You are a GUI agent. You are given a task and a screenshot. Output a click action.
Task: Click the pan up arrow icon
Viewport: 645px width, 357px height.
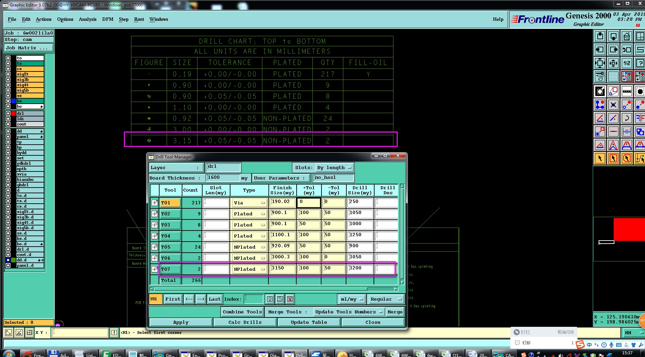600,36
